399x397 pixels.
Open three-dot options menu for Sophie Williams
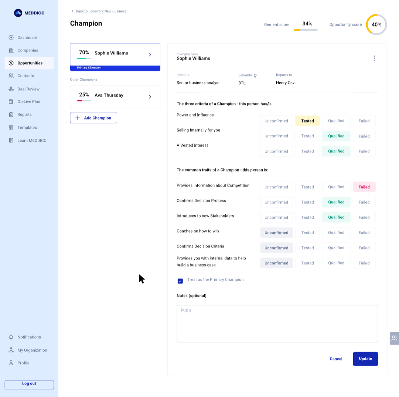point(374,58)
